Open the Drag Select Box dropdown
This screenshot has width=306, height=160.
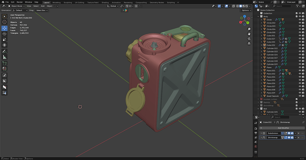pos(41,10)
